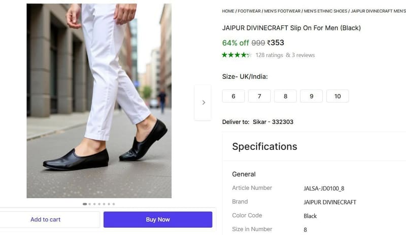Choose size 6
Screen dimensions: 406x235
(233, 96)
